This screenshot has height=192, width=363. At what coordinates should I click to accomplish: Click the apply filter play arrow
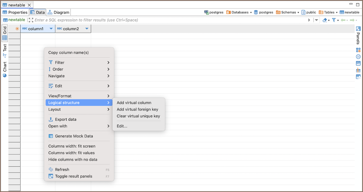coord(309,20)
